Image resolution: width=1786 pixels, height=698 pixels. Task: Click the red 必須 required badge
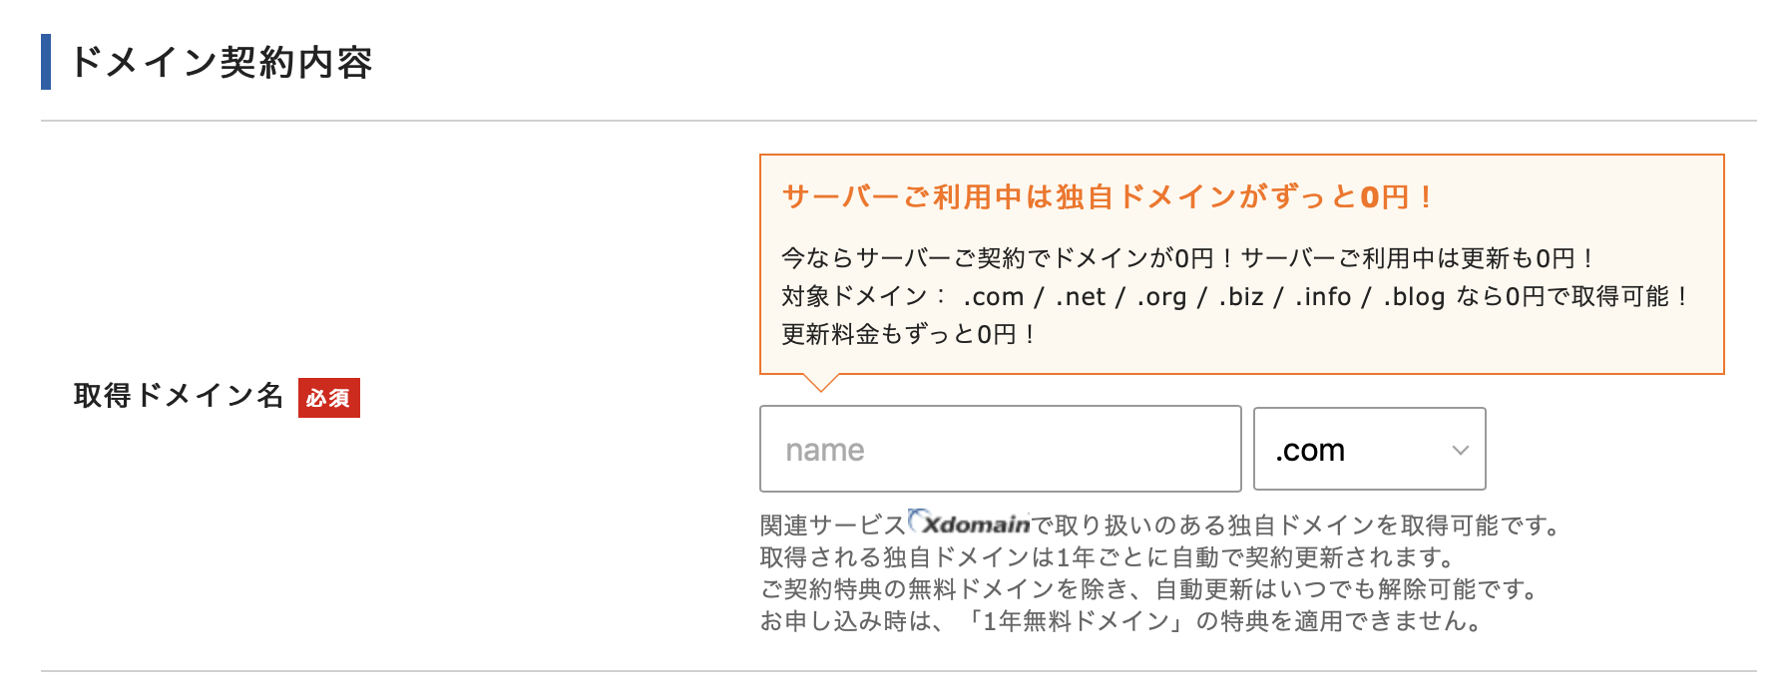[329, 398]
